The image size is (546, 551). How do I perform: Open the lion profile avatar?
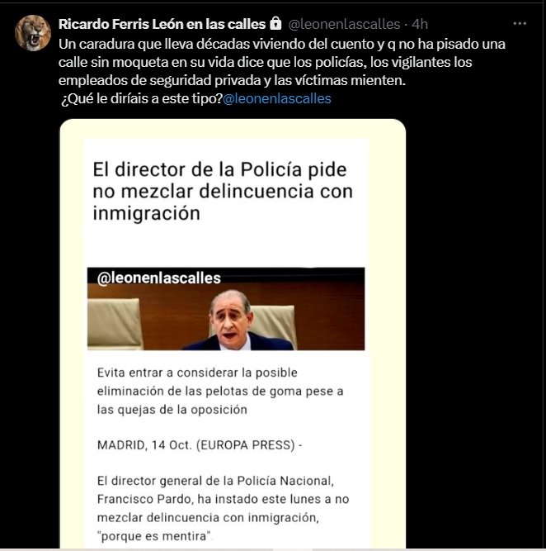coord(33,33)
